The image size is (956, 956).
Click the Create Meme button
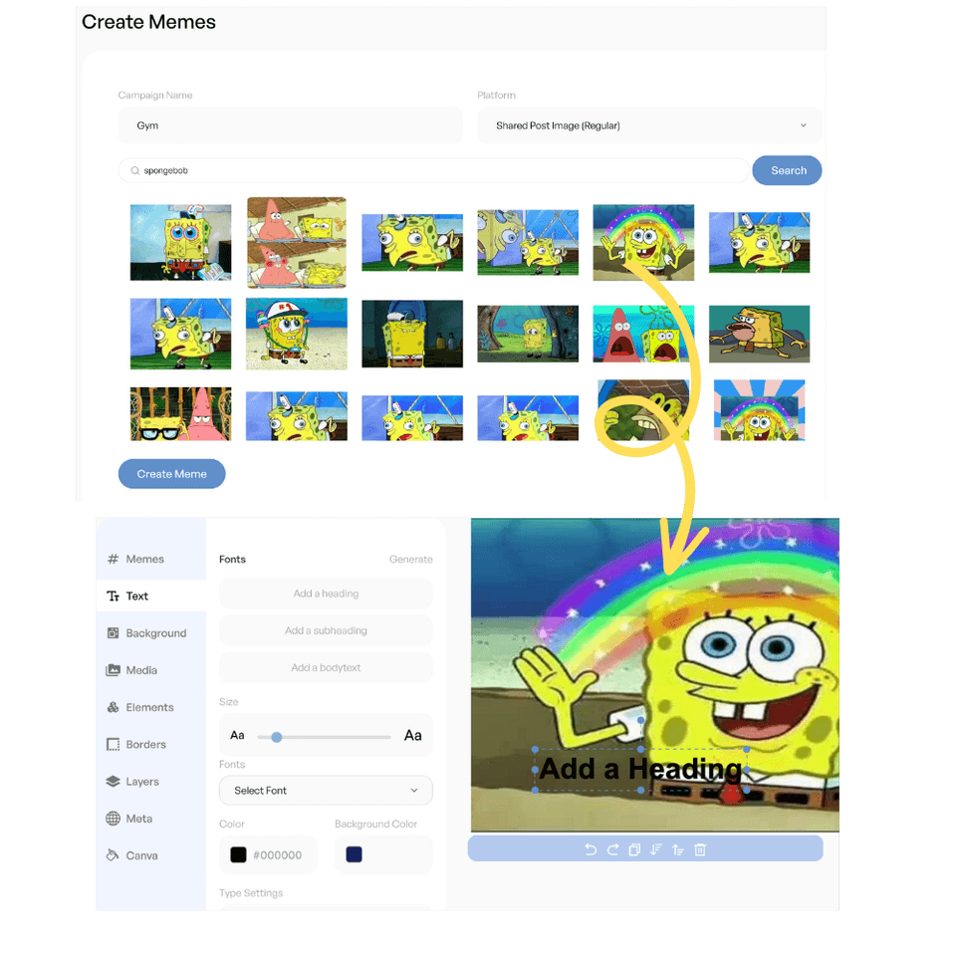[172, 474]
